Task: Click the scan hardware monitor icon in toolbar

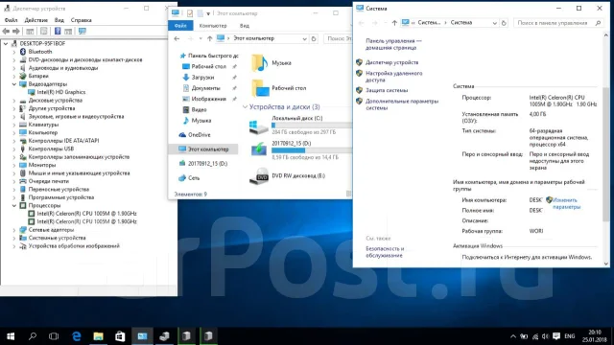Action: 83,32
